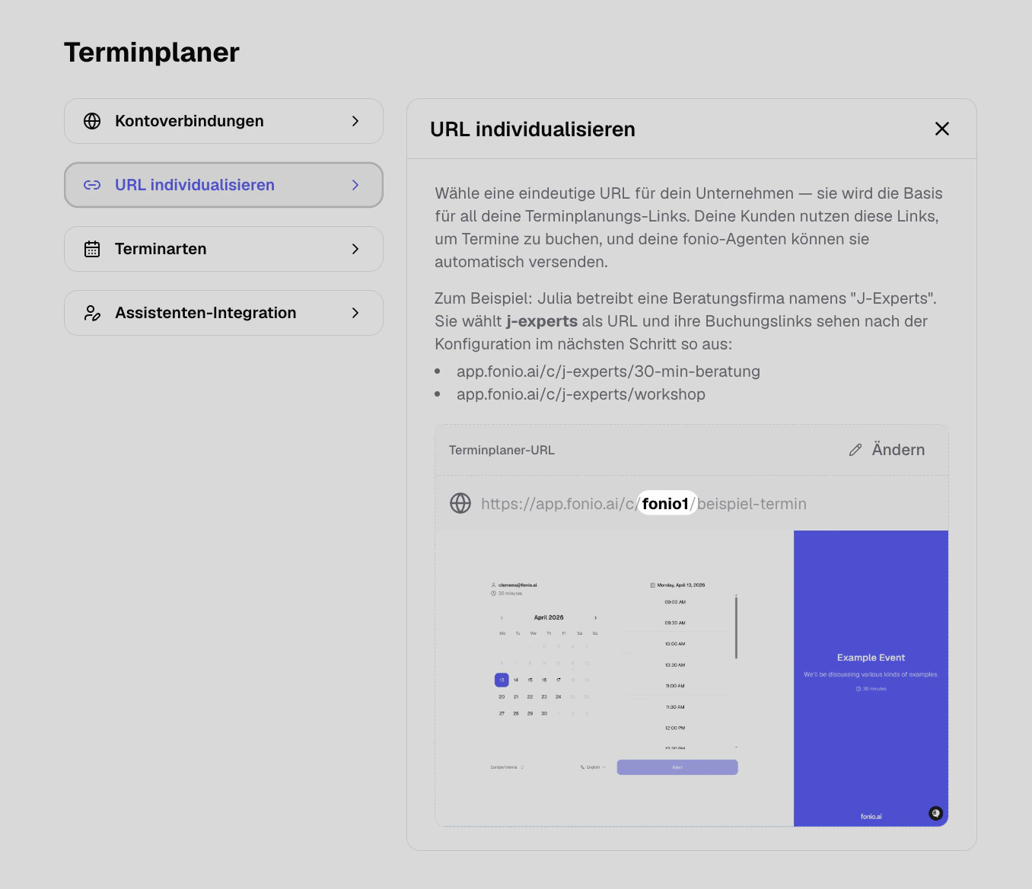This screenshot has height=889, width=1032.
Task: Click the bold j-experts word in the description
Action: pyautogui.click(x=542, y=321)
